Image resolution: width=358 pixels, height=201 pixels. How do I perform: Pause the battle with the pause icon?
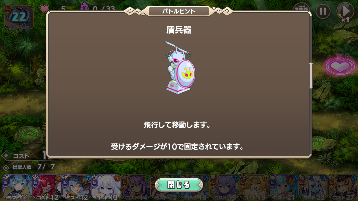point(323,11)
